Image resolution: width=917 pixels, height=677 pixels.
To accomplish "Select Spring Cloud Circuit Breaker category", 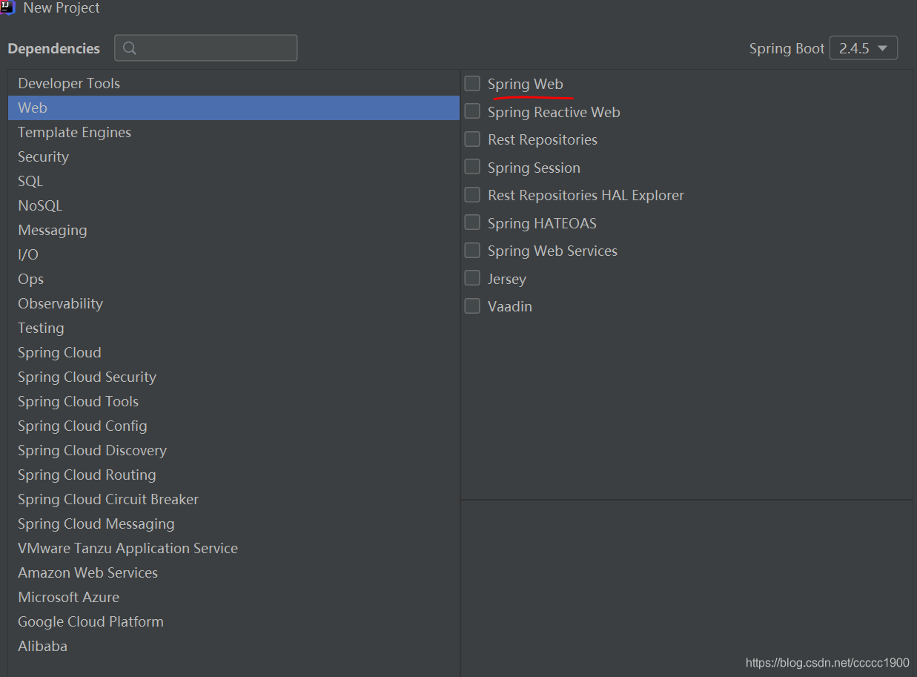I will 234,499.
